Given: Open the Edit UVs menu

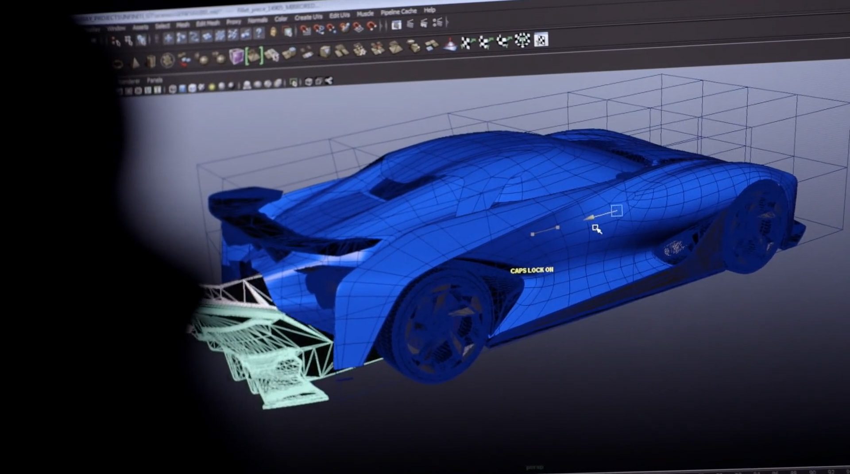Looking at the screenshot, I should [x=339, y=16].
